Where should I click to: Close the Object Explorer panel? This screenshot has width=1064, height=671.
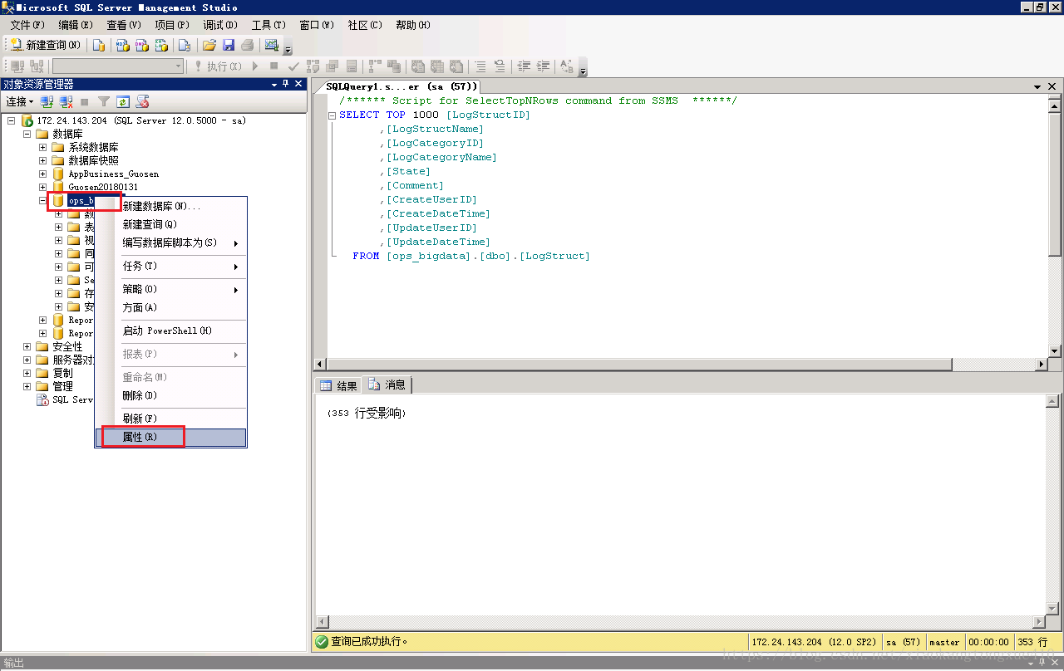pyautogui.click(x=299, y=84)
